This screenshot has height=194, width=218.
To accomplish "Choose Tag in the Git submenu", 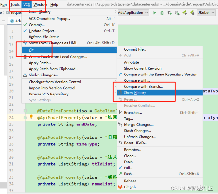I will (x=160, y=119).
